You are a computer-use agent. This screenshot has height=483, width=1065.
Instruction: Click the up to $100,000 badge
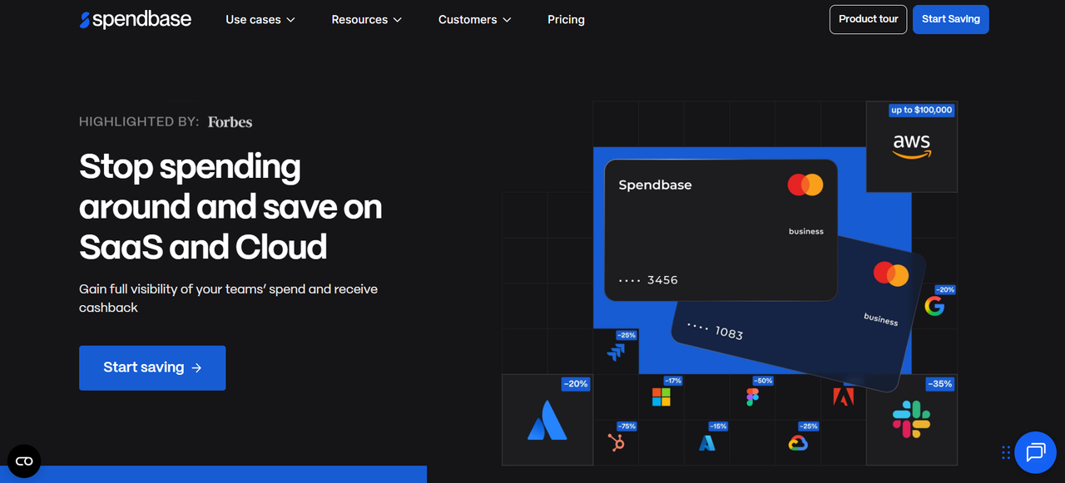[921, 110]
